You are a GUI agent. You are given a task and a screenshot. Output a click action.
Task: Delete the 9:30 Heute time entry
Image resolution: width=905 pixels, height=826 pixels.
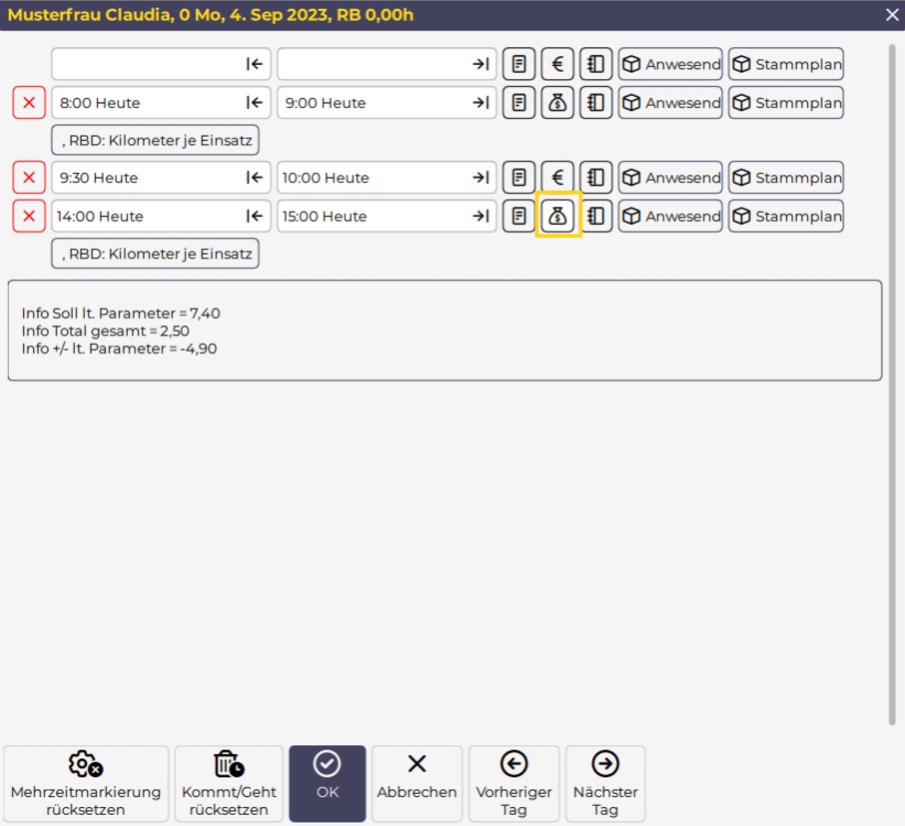29,178
